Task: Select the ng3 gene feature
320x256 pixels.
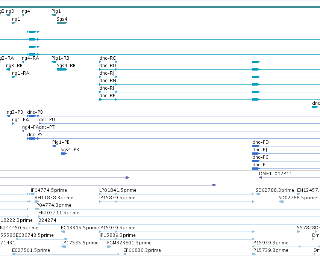Action: pyautogui.click(x=8, y=15)
